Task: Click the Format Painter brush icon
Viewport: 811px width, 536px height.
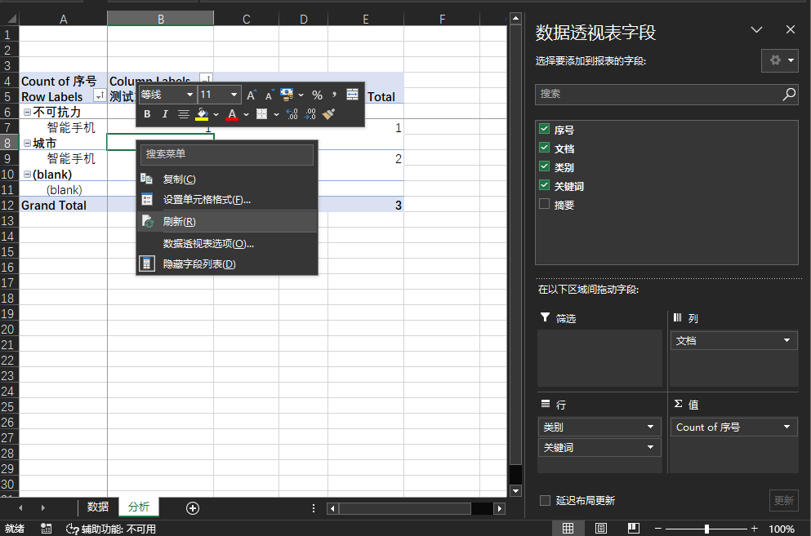Action: pos(329,114)
